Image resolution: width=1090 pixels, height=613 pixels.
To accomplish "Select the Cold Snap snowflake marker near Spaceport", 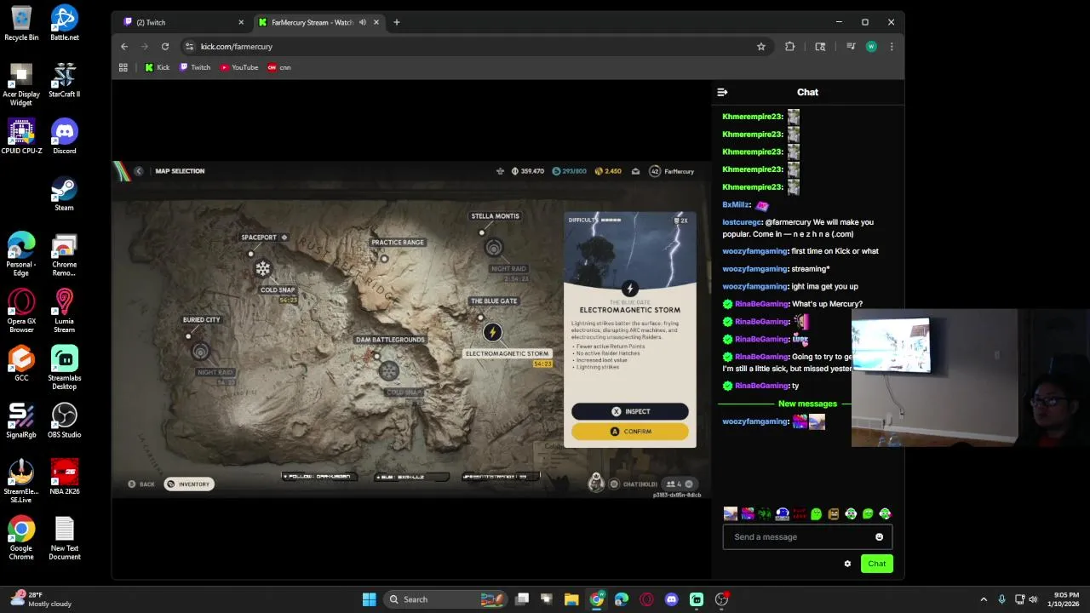I will pos(263,269).
